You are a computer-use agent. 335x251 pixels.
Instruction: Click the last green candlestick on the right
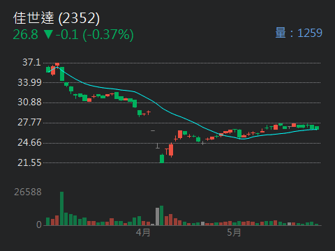tap(317, 128)
